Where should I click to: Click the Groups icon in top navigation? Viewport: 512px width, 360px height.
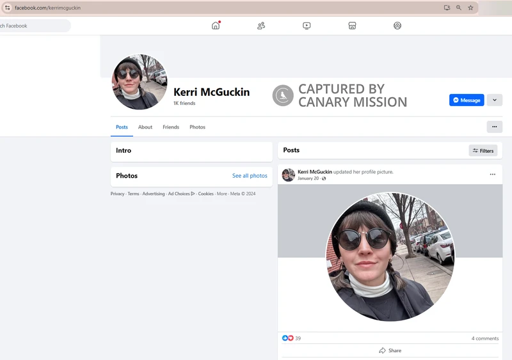397,26
